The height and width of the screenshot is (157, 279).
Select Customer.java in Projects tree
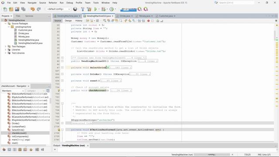[25, 30]
